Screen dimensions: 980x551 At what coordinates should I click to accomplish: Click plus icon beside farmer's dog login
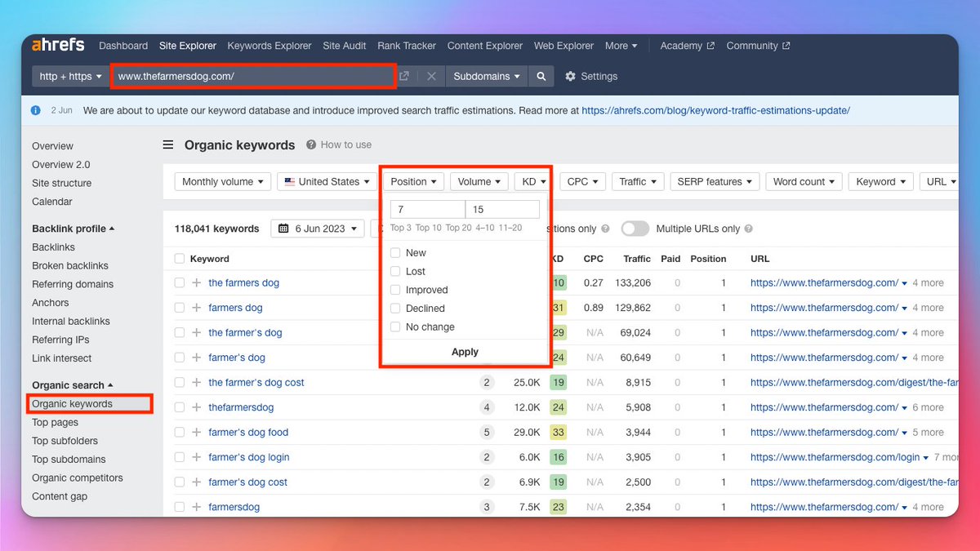tap(196, 457)
